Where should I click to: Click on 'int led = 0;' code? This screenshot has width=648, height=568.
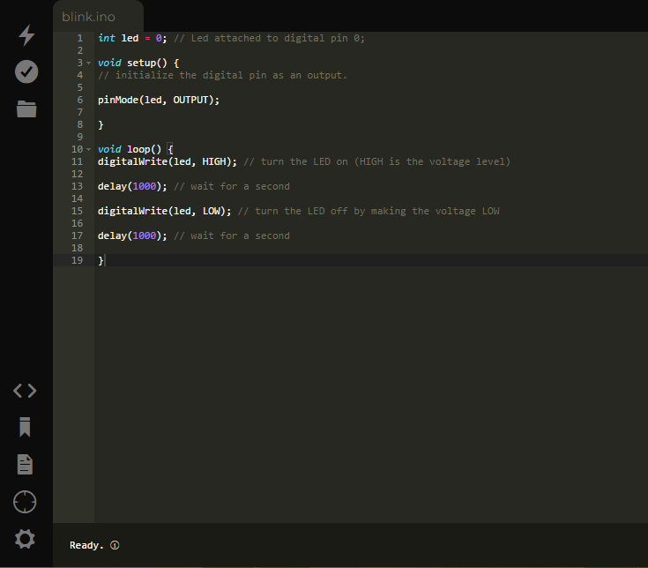[x=132, y=39]
